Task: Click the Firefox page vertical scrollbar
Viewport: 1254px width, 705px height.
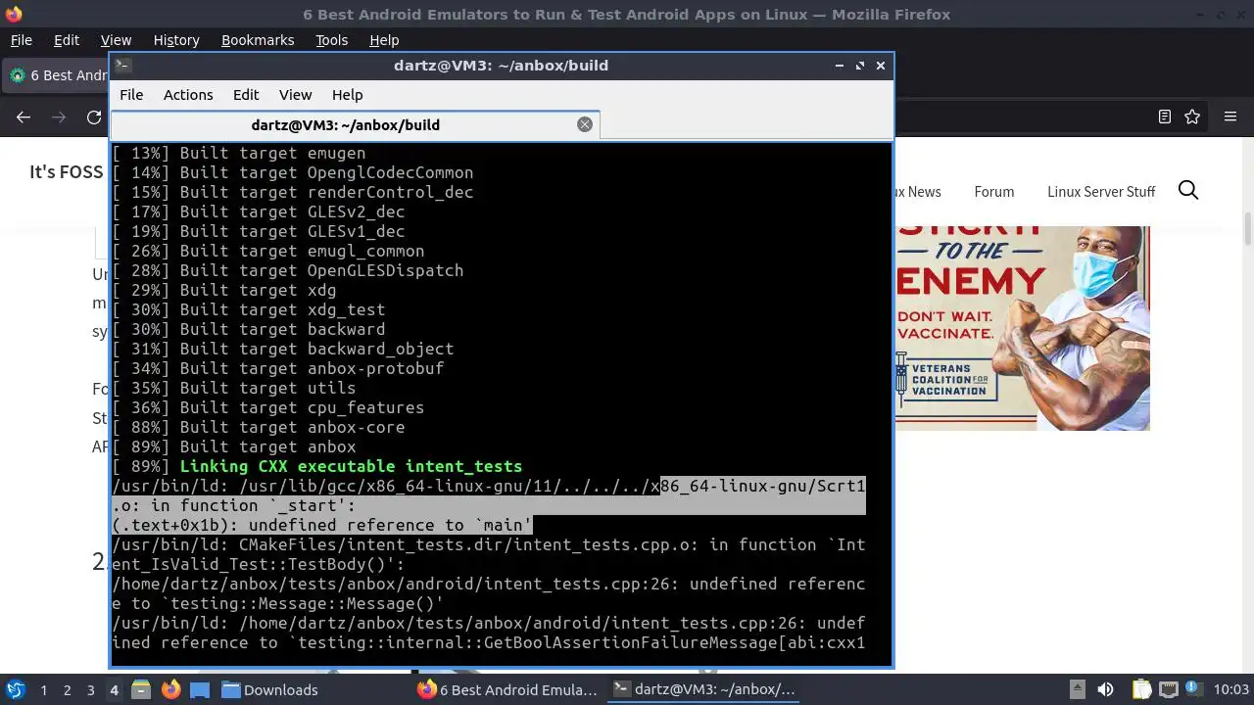Action: point(1247,228)
